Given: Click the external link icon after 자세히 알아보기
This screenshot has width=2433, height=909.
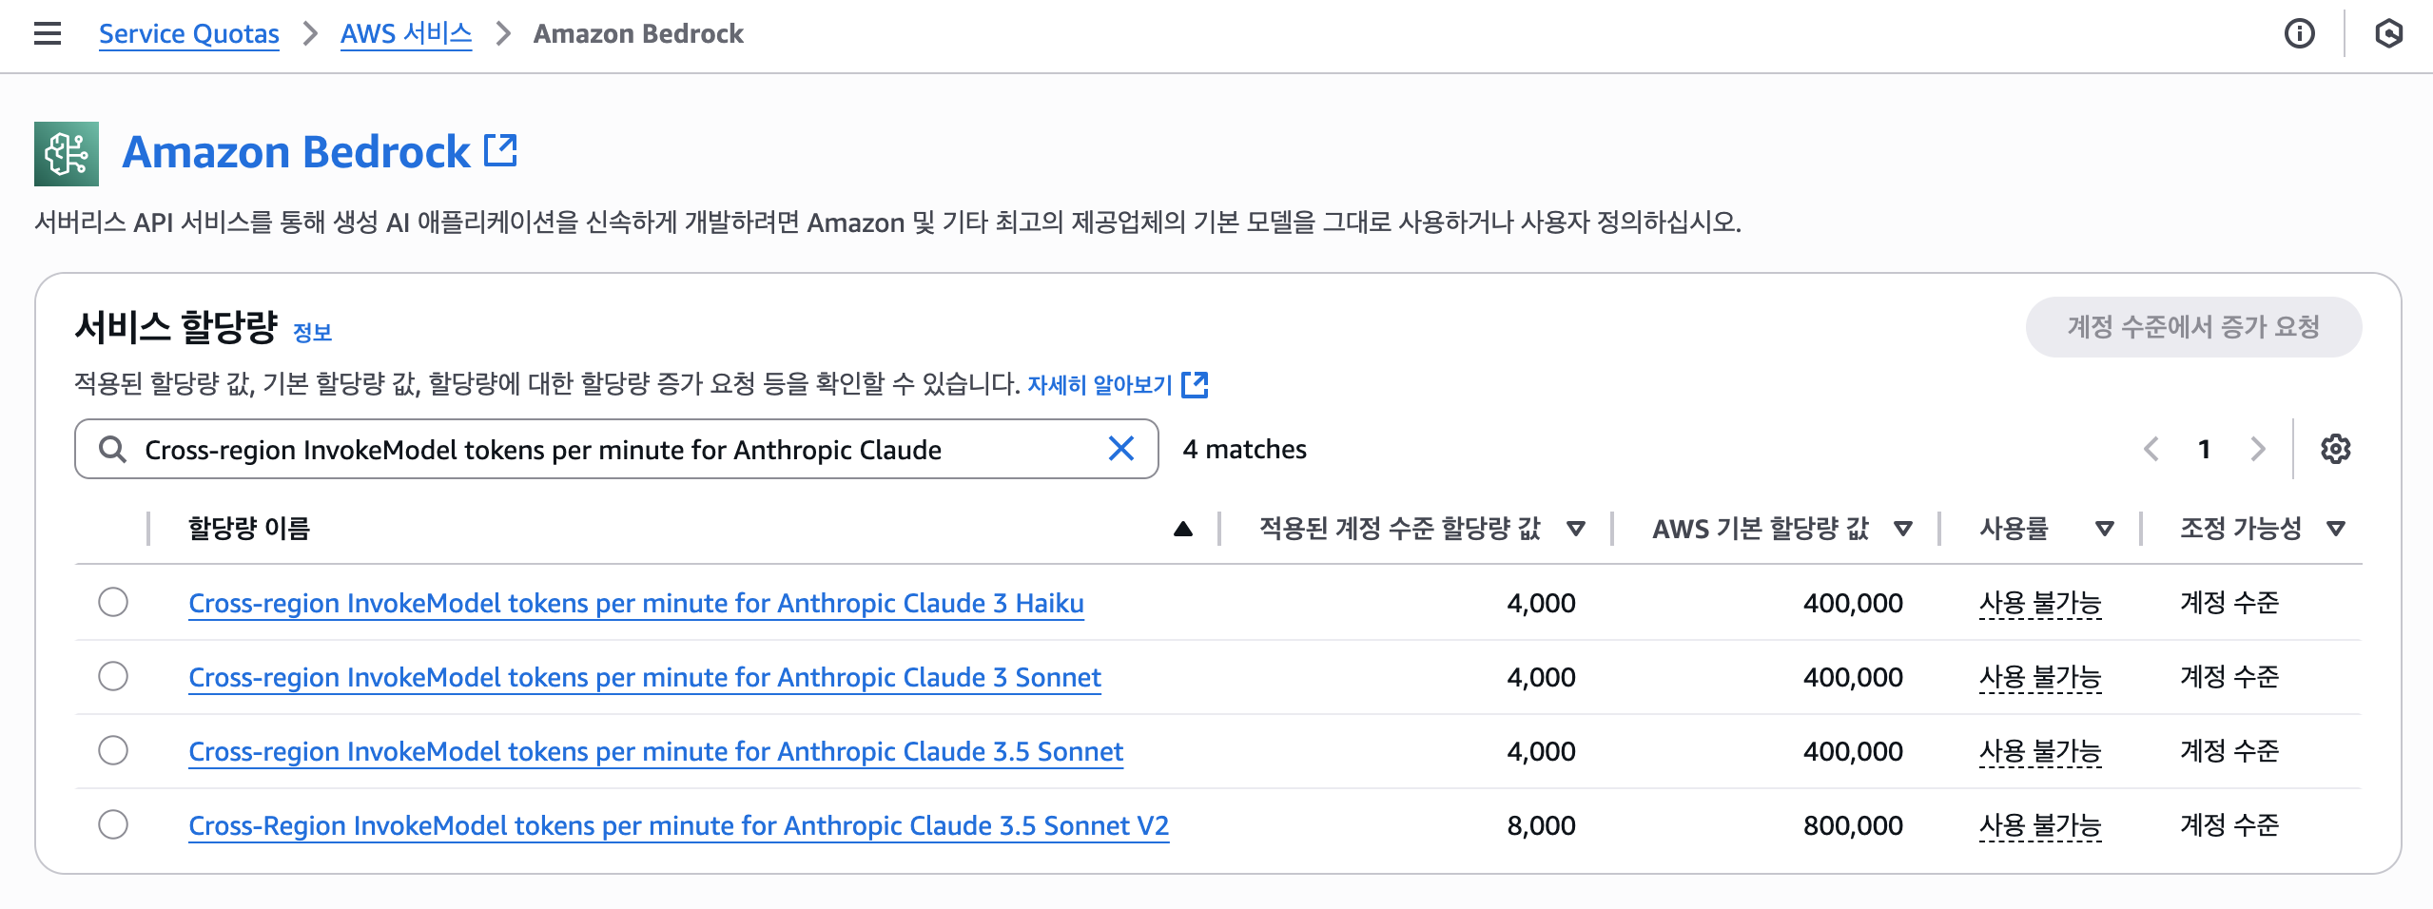Looking at the screenshot, I should pyautogui.click(x=1195, y=384).
